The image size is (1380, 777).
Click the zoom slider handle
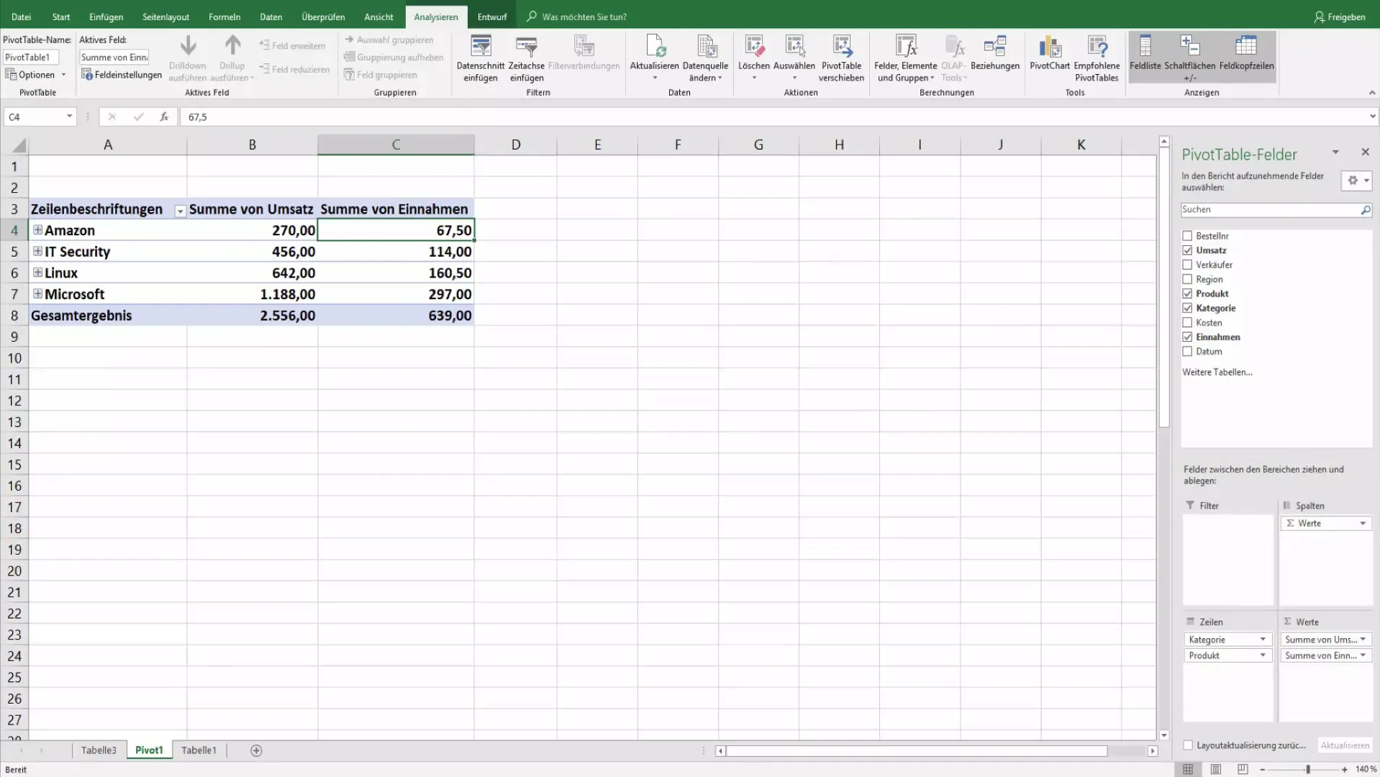click(1308, 770)
